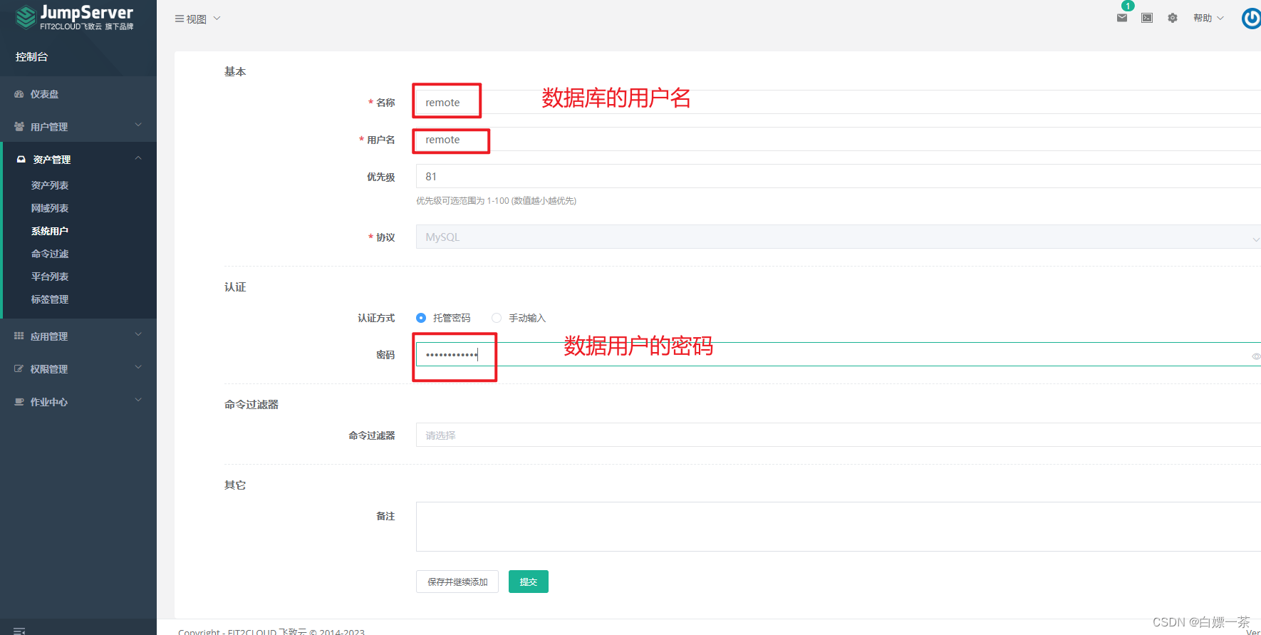
Task: Open 资产列表 in sidebar
Action: (x=50, y=185)
